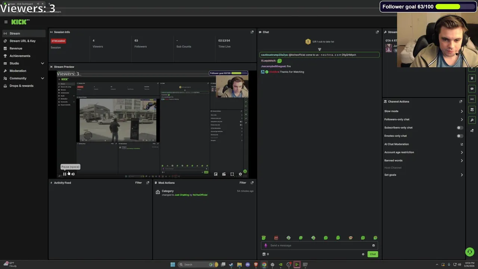Open Windows Start button on taskbar
The image size is (478, 269).
click(173, 265)
